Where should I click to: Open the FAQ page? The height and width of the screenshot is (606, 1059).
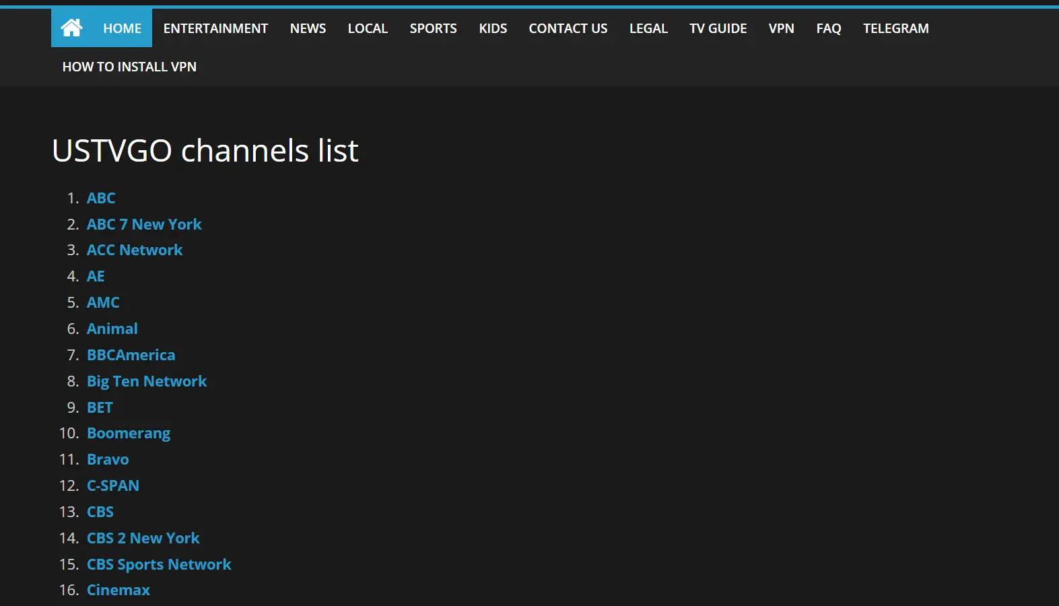coord(829,28)
